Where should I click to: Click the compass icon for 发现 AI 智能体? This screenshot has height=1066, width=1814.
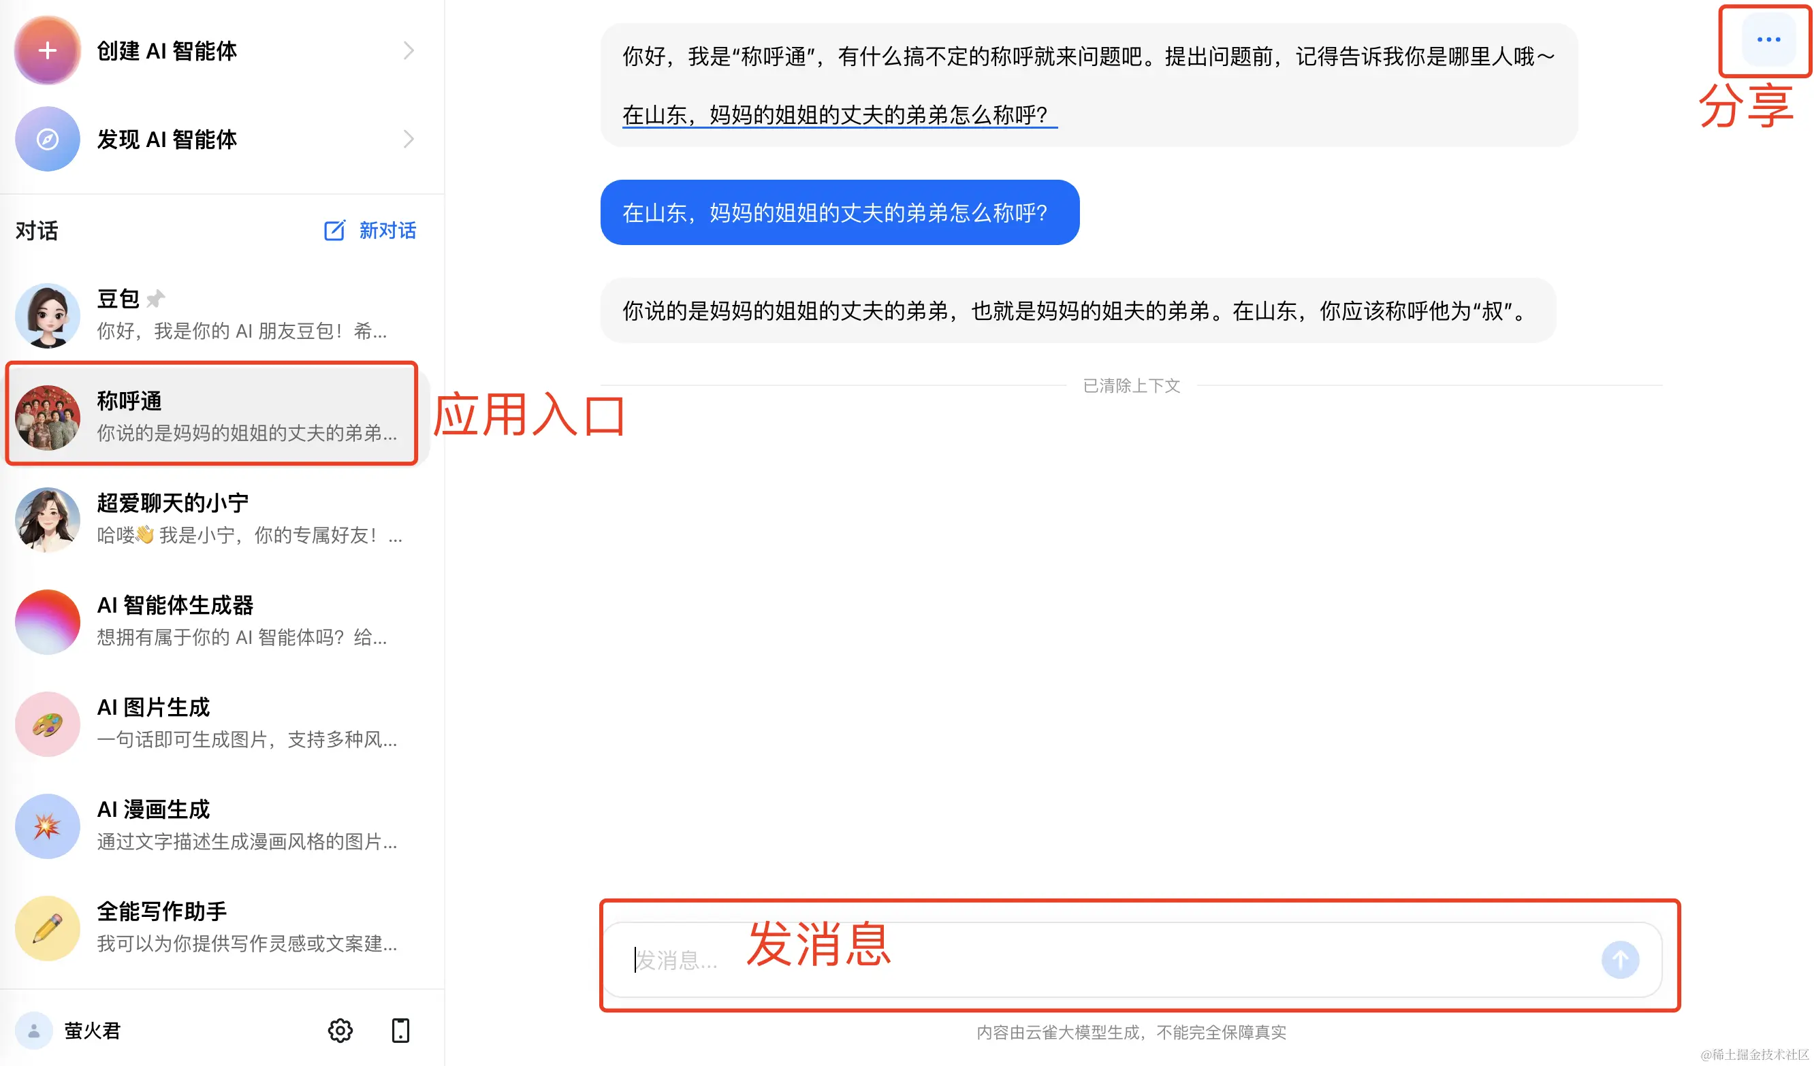click(x=48, y=139)
